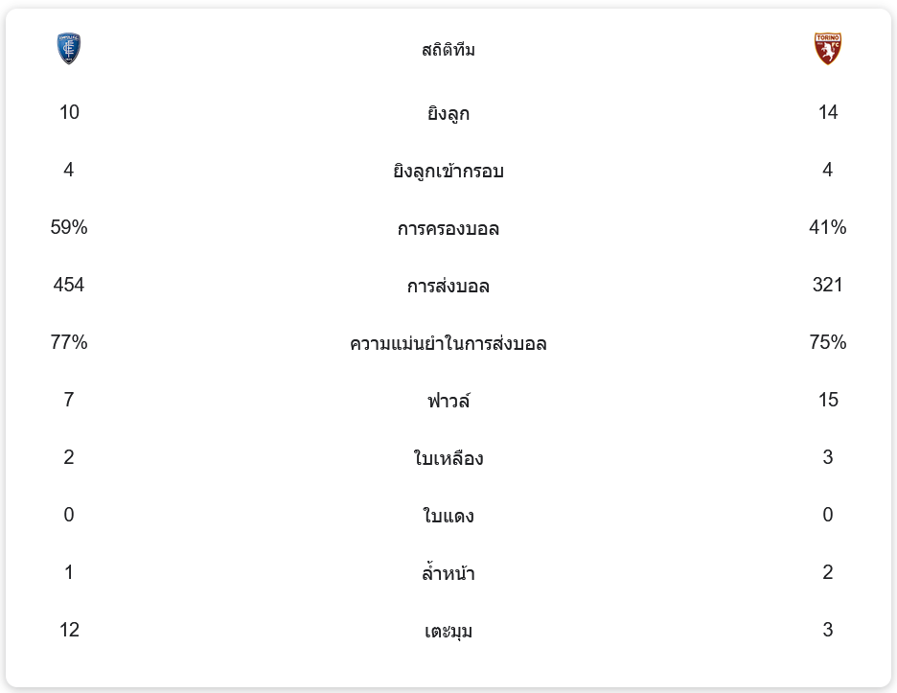This screenshot has width=897, height=693.
Task: Click the ความแม่นยำในการส่งบอล label
Action: click(x=448, y=344)
